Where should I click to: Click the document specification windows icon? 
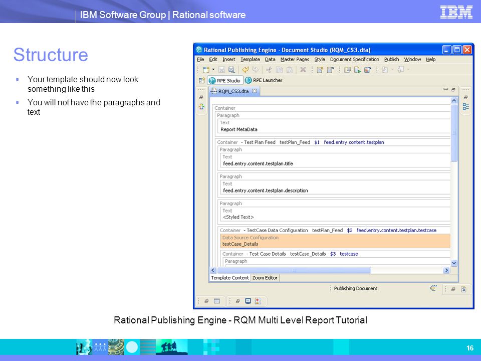347,70
